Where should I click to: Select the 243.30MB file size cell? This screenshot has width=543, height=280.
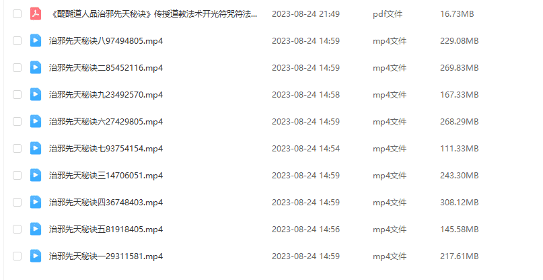(459, 176)
